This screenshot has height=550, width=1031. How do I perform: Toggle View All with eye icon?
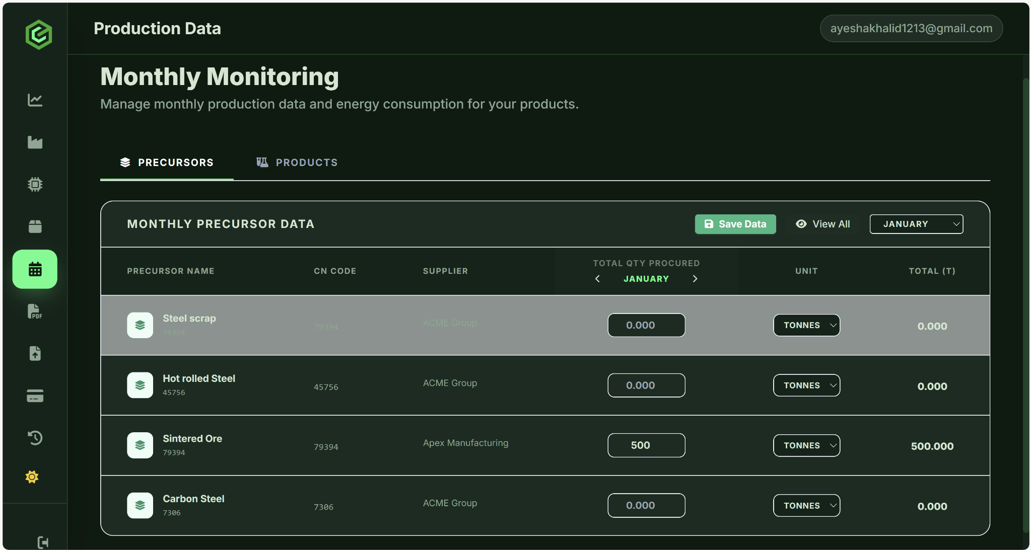coord(822,224)
